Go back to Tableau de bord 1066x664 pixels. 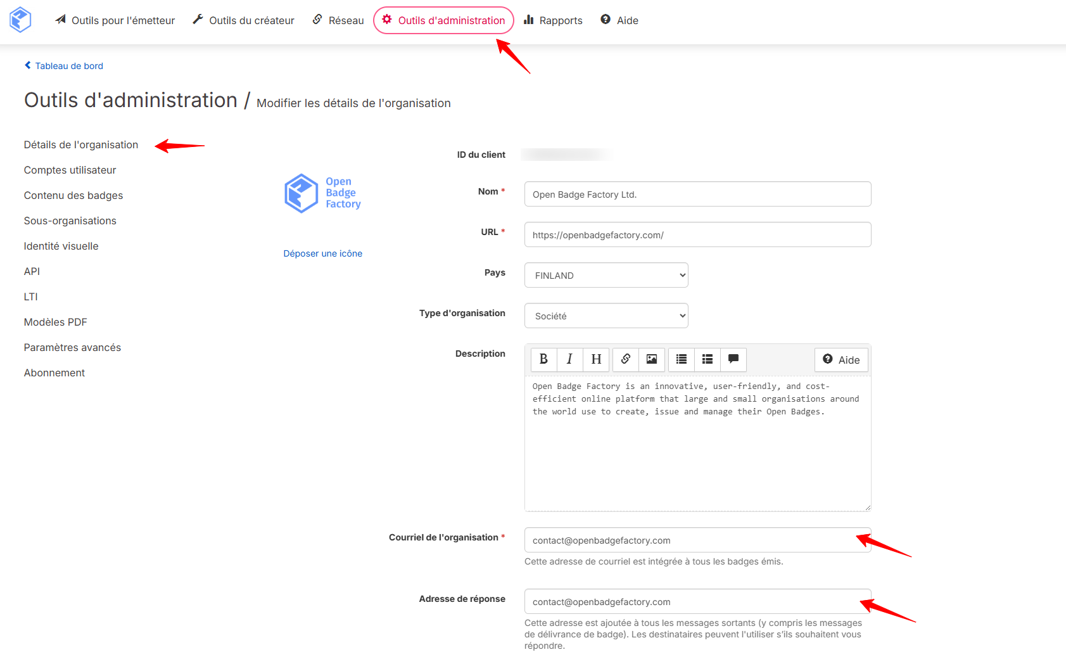(x=64, y=66)
